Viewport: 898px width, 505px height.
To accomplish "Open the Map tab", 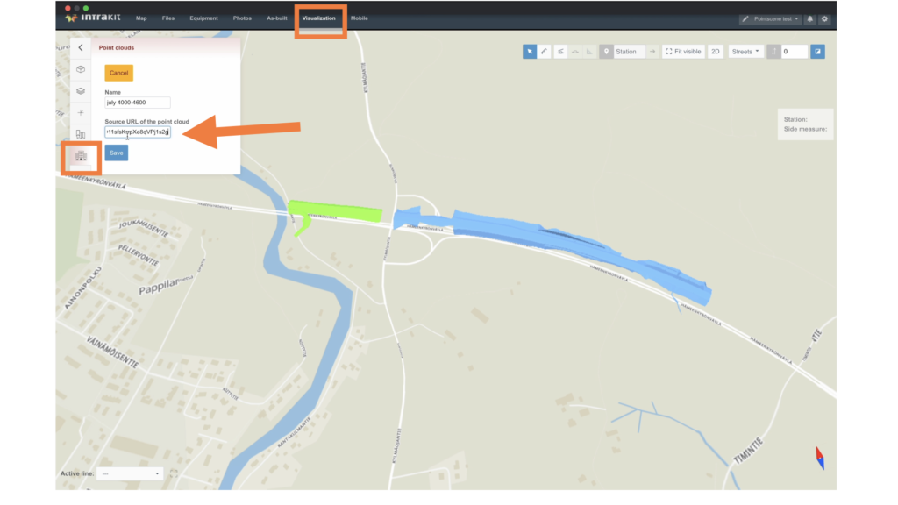I will coord(141,18).
